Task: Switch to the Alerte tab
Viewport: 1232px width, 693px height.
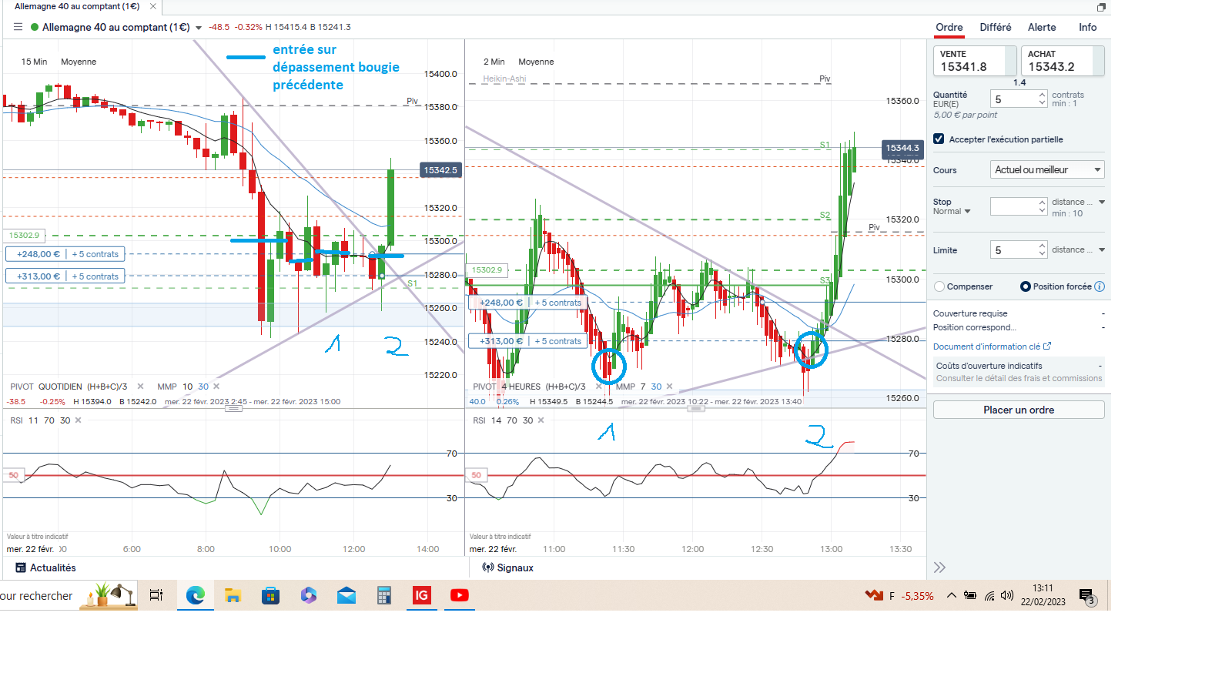Action: tap(1042, 27)
